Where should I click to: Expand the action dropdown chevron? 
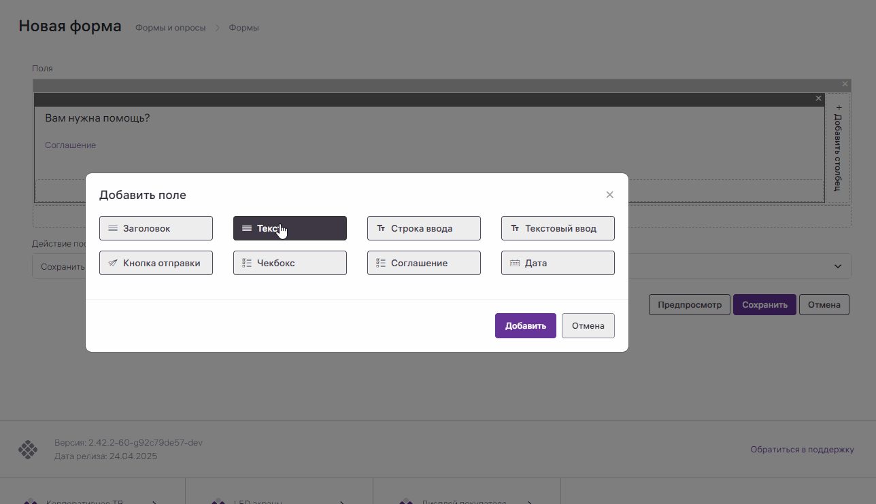tap(838, 266)
